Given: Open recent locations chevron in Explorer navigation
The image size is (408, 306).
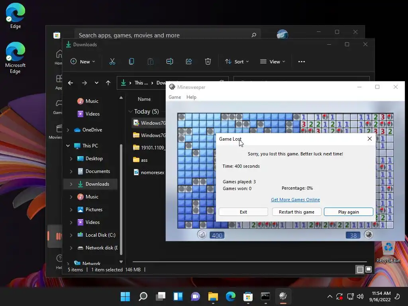Looking at the screenshot, I should pos(96,83).
